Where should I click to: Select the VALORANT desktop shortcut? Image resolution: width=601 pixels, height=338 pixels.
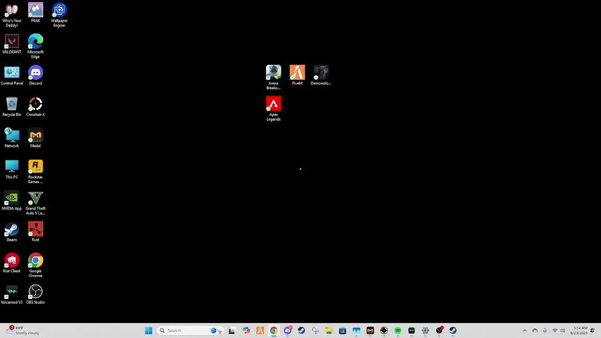tap(12, 44)
